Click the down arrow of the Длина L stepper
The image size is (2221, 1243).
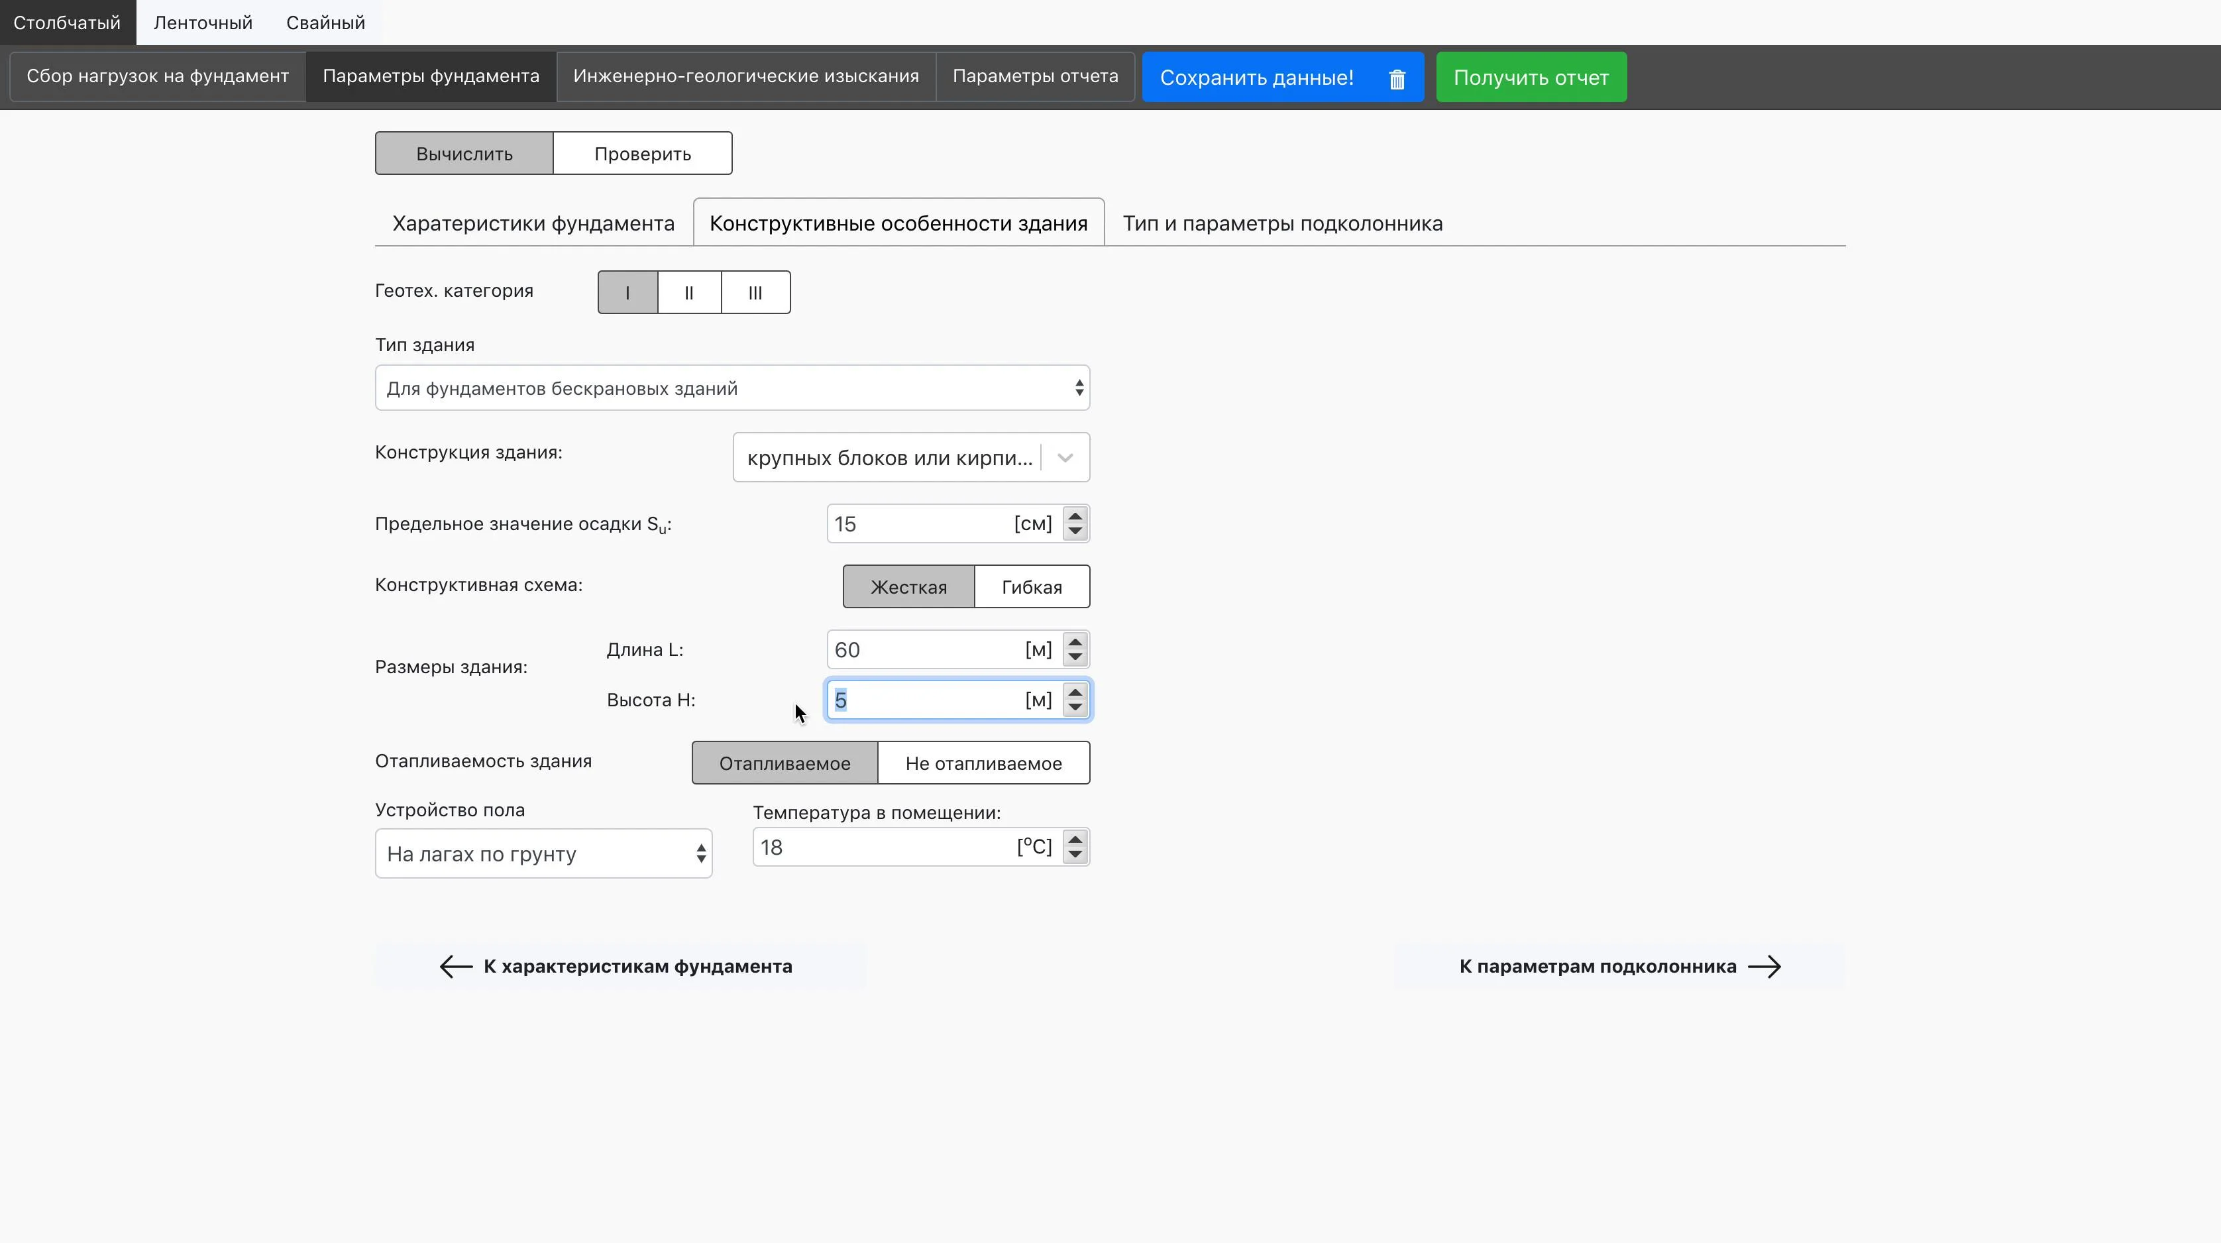click(x=1074, y=658)
